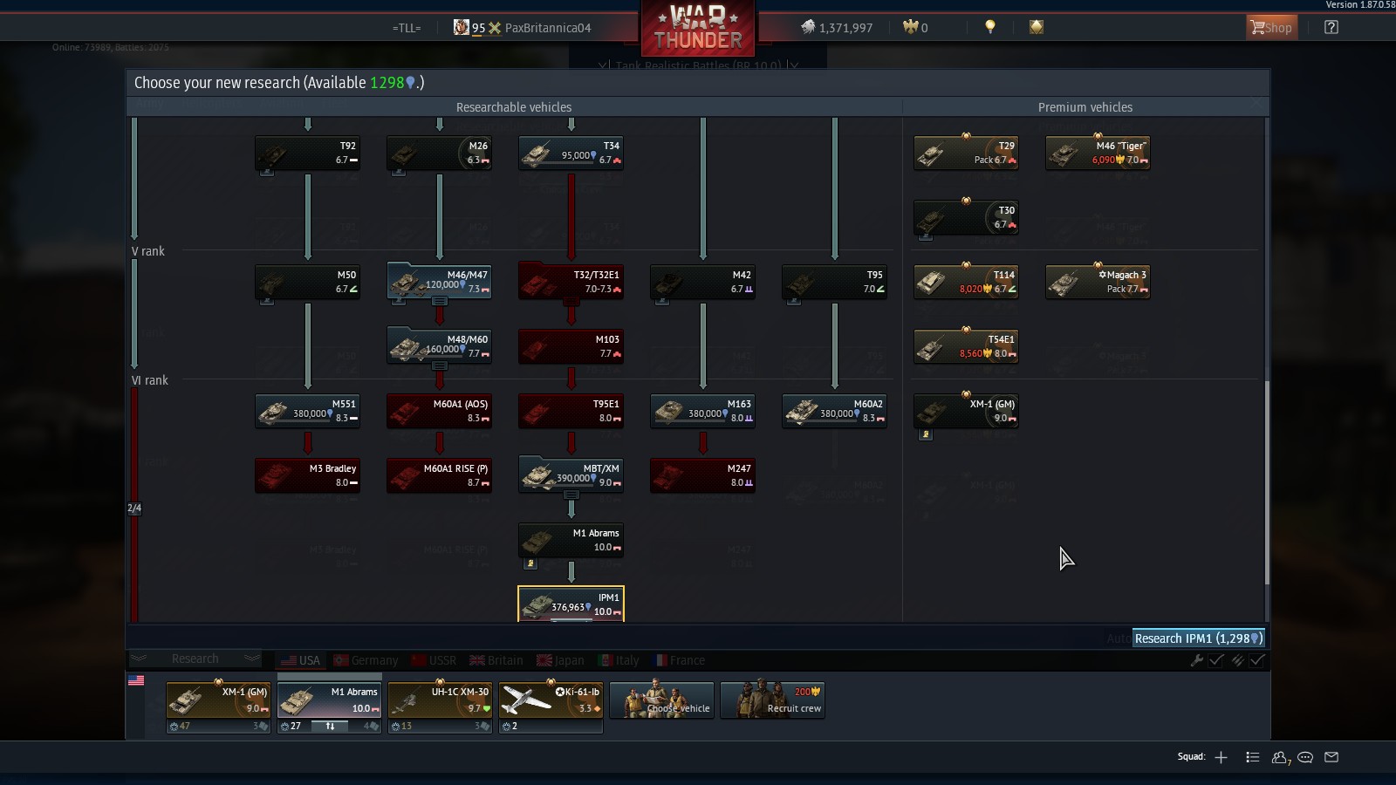Click Choose vehicle empty slot

click(662, 700)
